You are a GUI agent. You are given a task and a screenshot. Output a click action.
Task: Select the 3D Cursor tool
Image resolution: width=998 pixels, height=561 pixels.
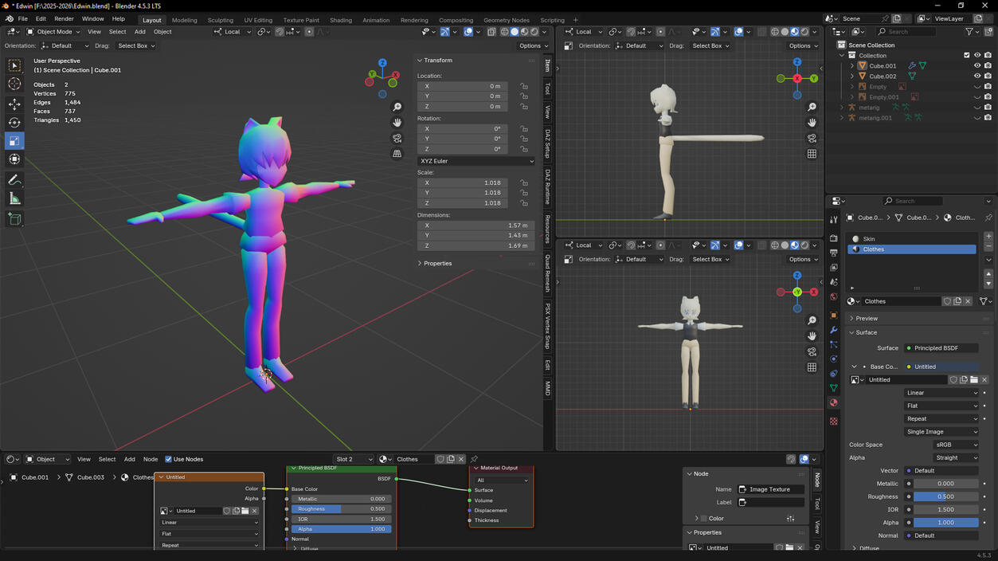click(x=14, y=84)
